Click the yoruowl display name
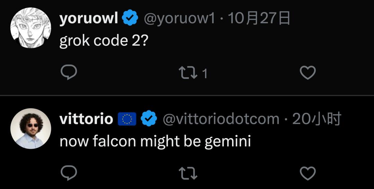Image resolution: width=374 pixels, height=189 pixels. point(89,19)
